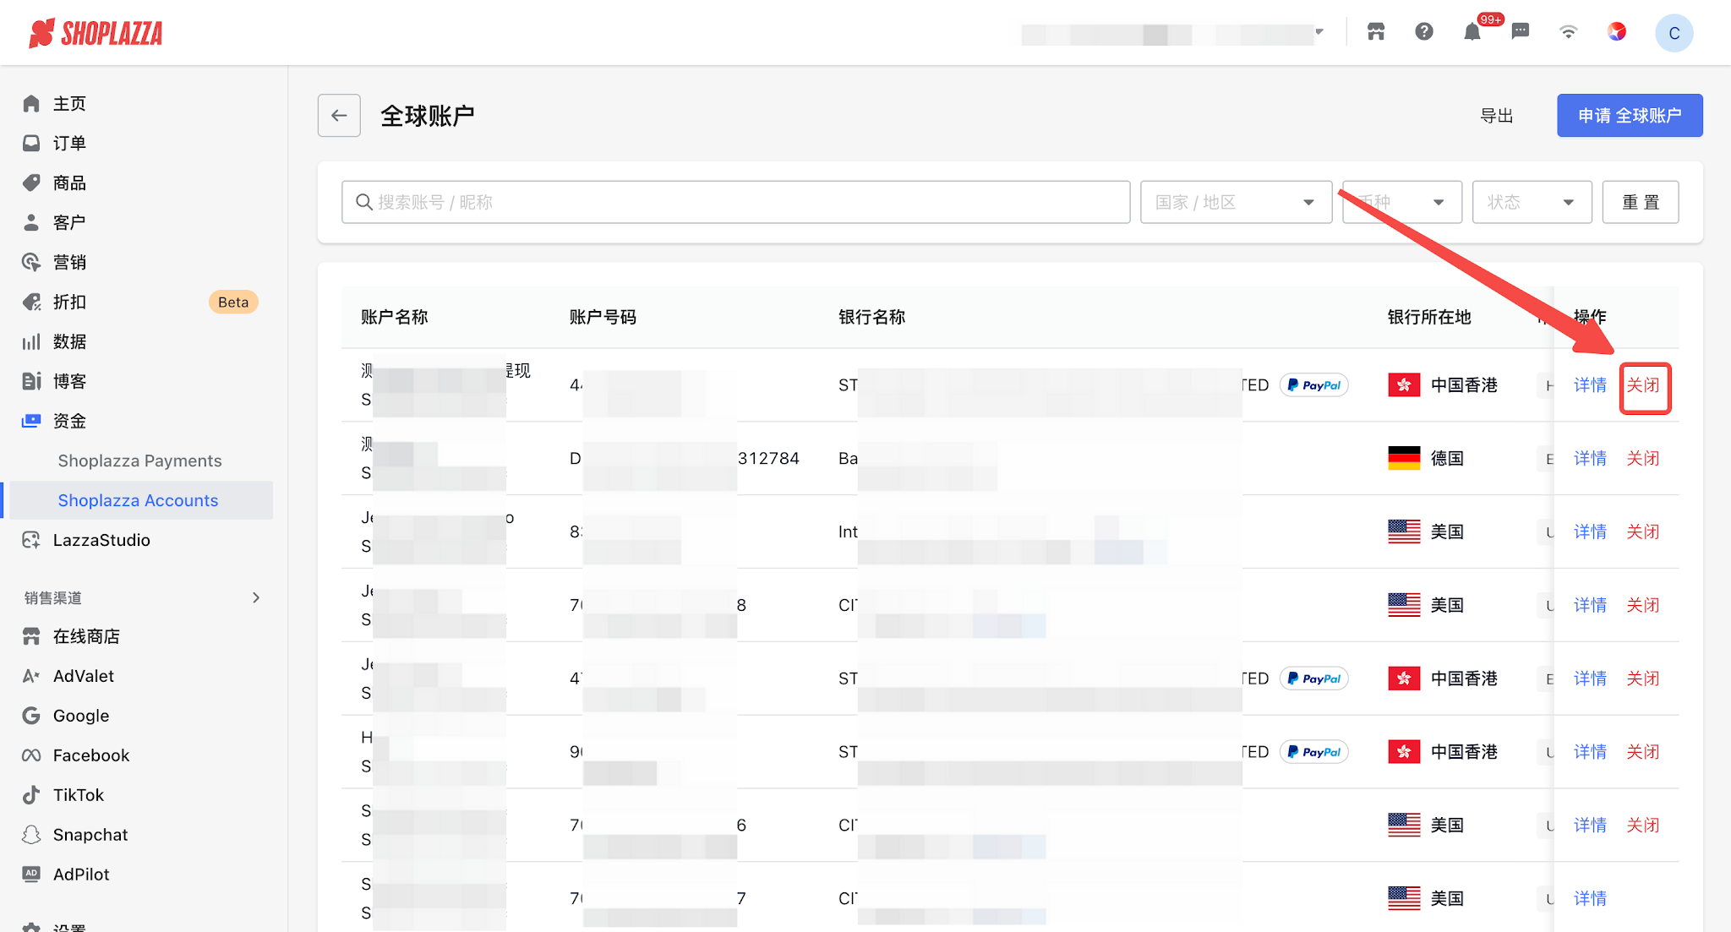View 详情 for first 中国香港 account

pos(1590,385)
